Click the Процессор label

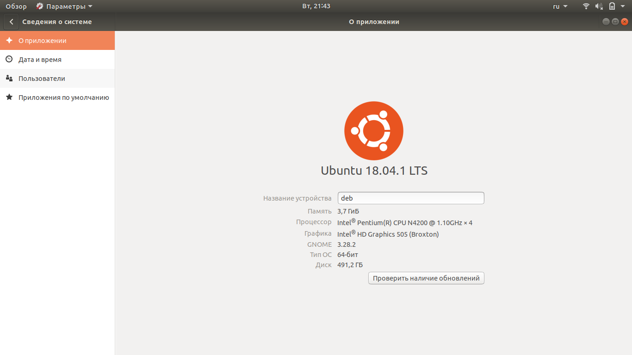point(314,222)
